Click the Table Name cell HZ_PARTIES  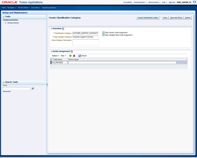tap(59, 63)
